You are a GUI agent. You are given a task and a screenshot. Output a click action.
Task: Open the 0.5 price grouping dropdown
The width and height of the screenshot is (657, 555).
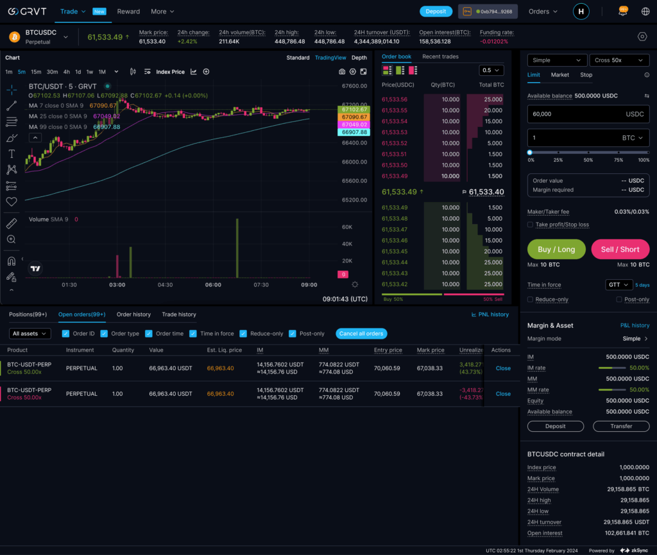pyautogui.click(x=491, y=71)
